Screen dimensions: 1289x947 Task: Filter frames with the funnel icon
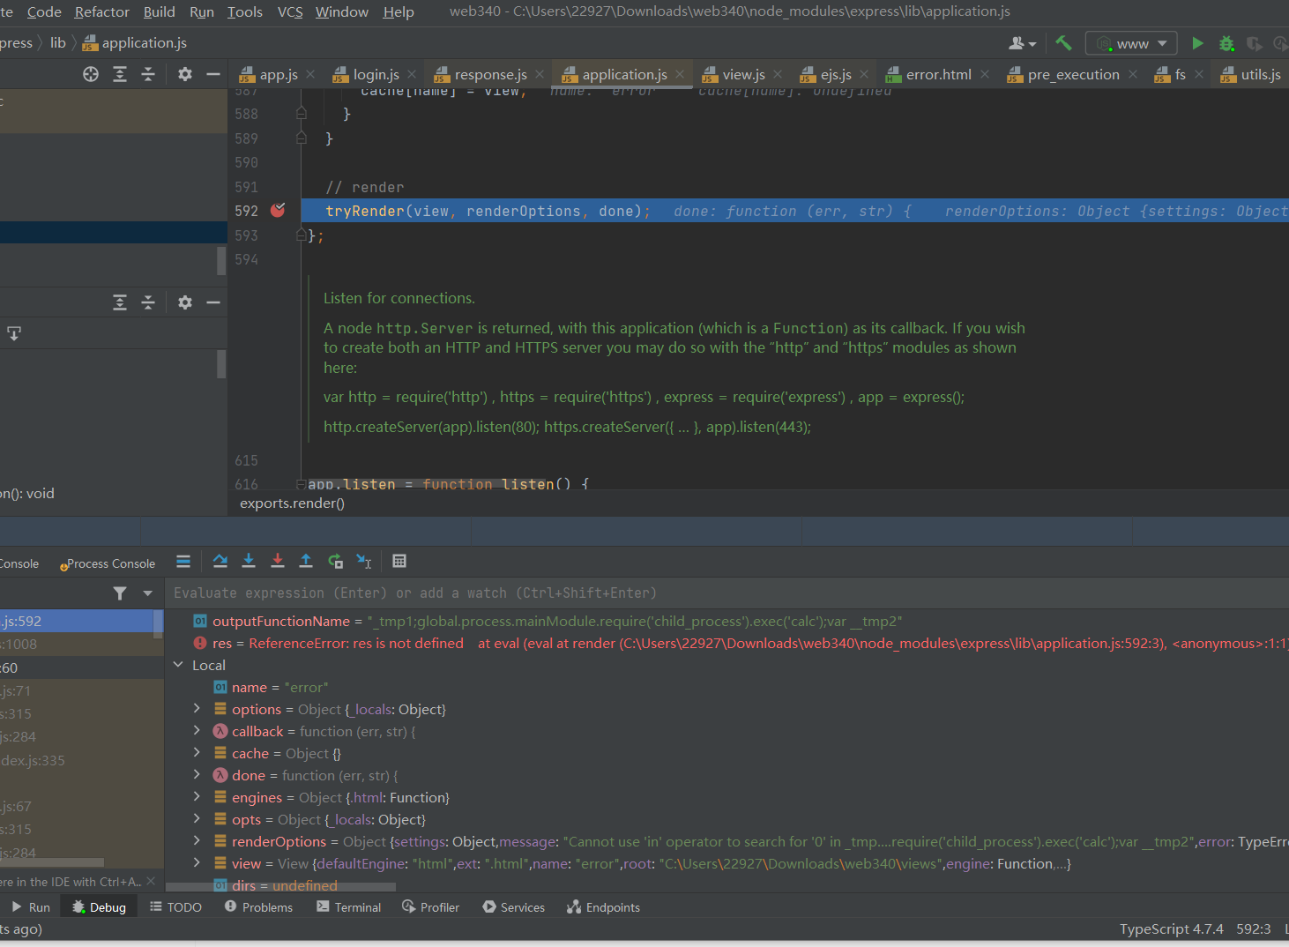(x=120, y=593)
